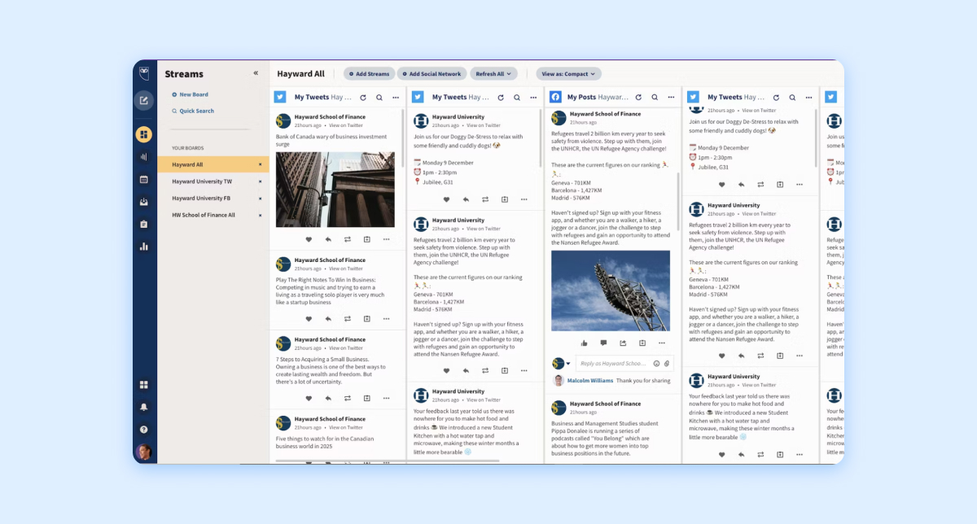Open the Compose new post icon
The width and height of the screenshot is (977, 524).
tap(143, 101)
